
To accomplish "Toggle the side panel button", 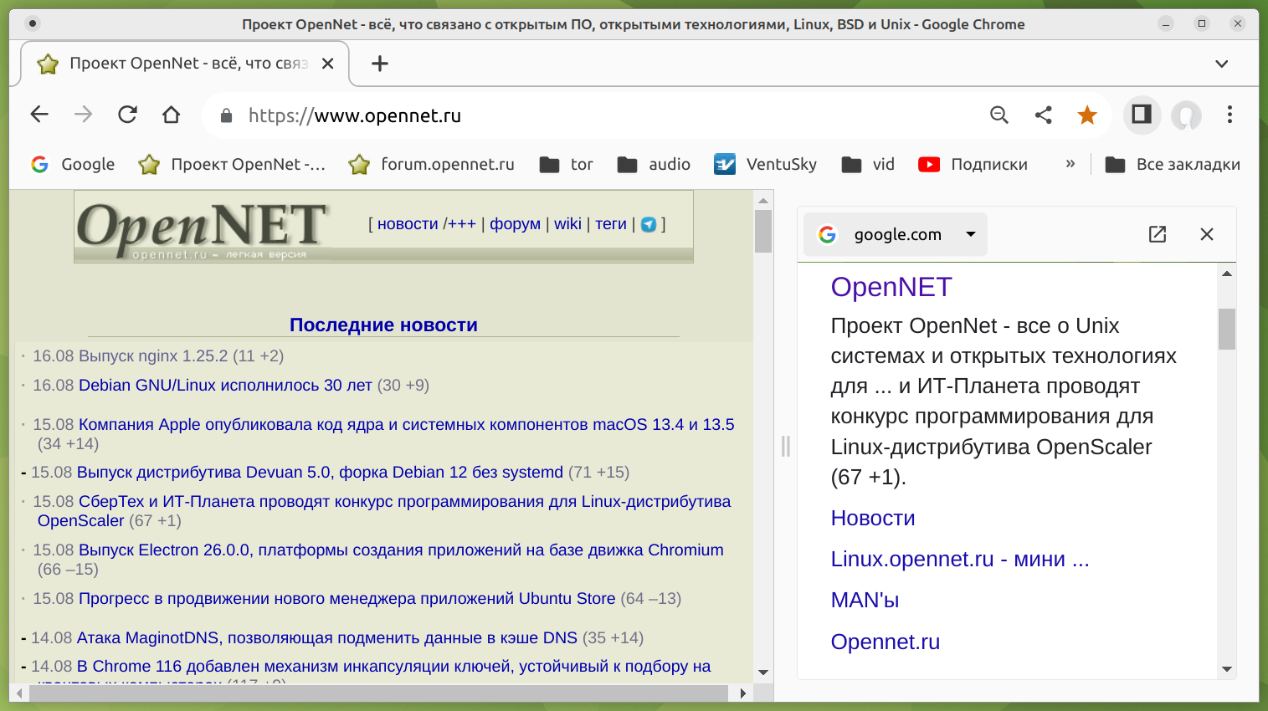I will pyautogui.click(x=1142, y=115).
